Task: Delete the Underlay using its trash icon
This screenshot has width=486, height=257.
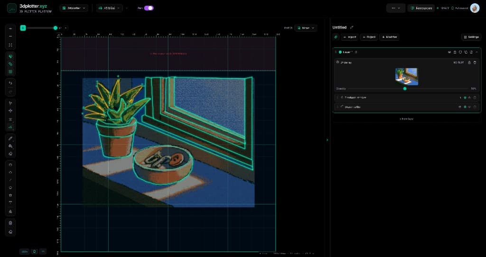Action: (475, 63)
